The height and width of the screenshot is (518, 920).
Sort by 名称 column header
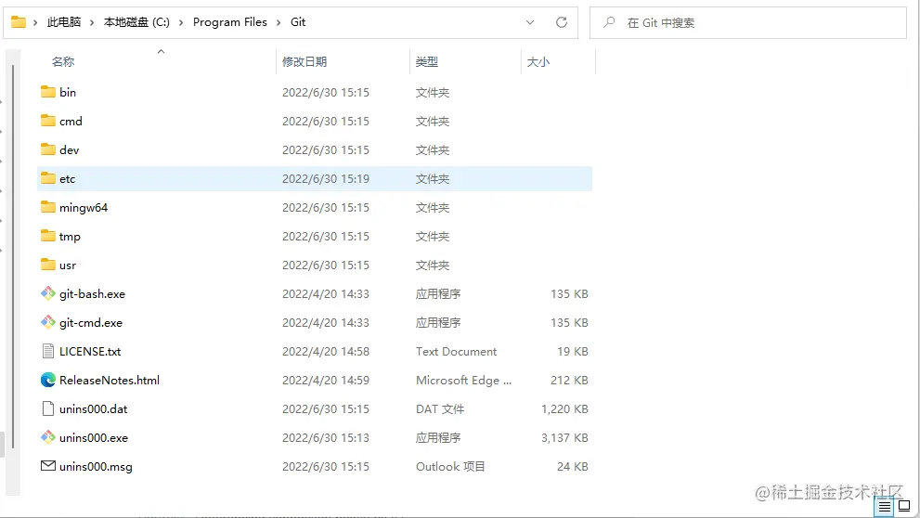coord(63,61)
